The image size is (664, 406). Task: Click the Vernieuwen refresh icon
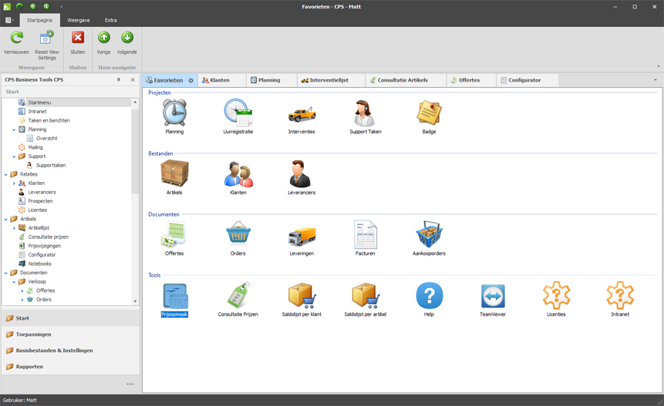tap(16, 39)
